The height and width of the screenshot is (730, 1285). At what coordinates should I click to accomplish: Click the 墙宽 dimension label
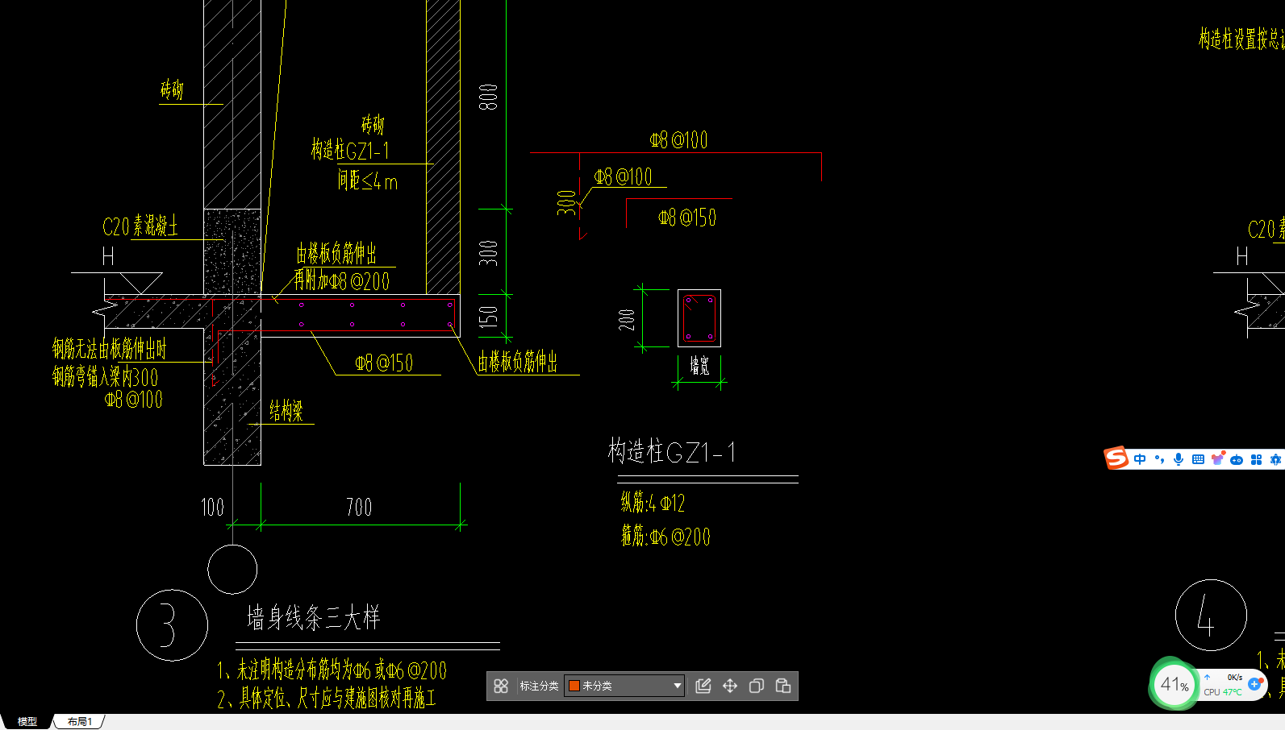pyautogui.click(x=699, y=366)
